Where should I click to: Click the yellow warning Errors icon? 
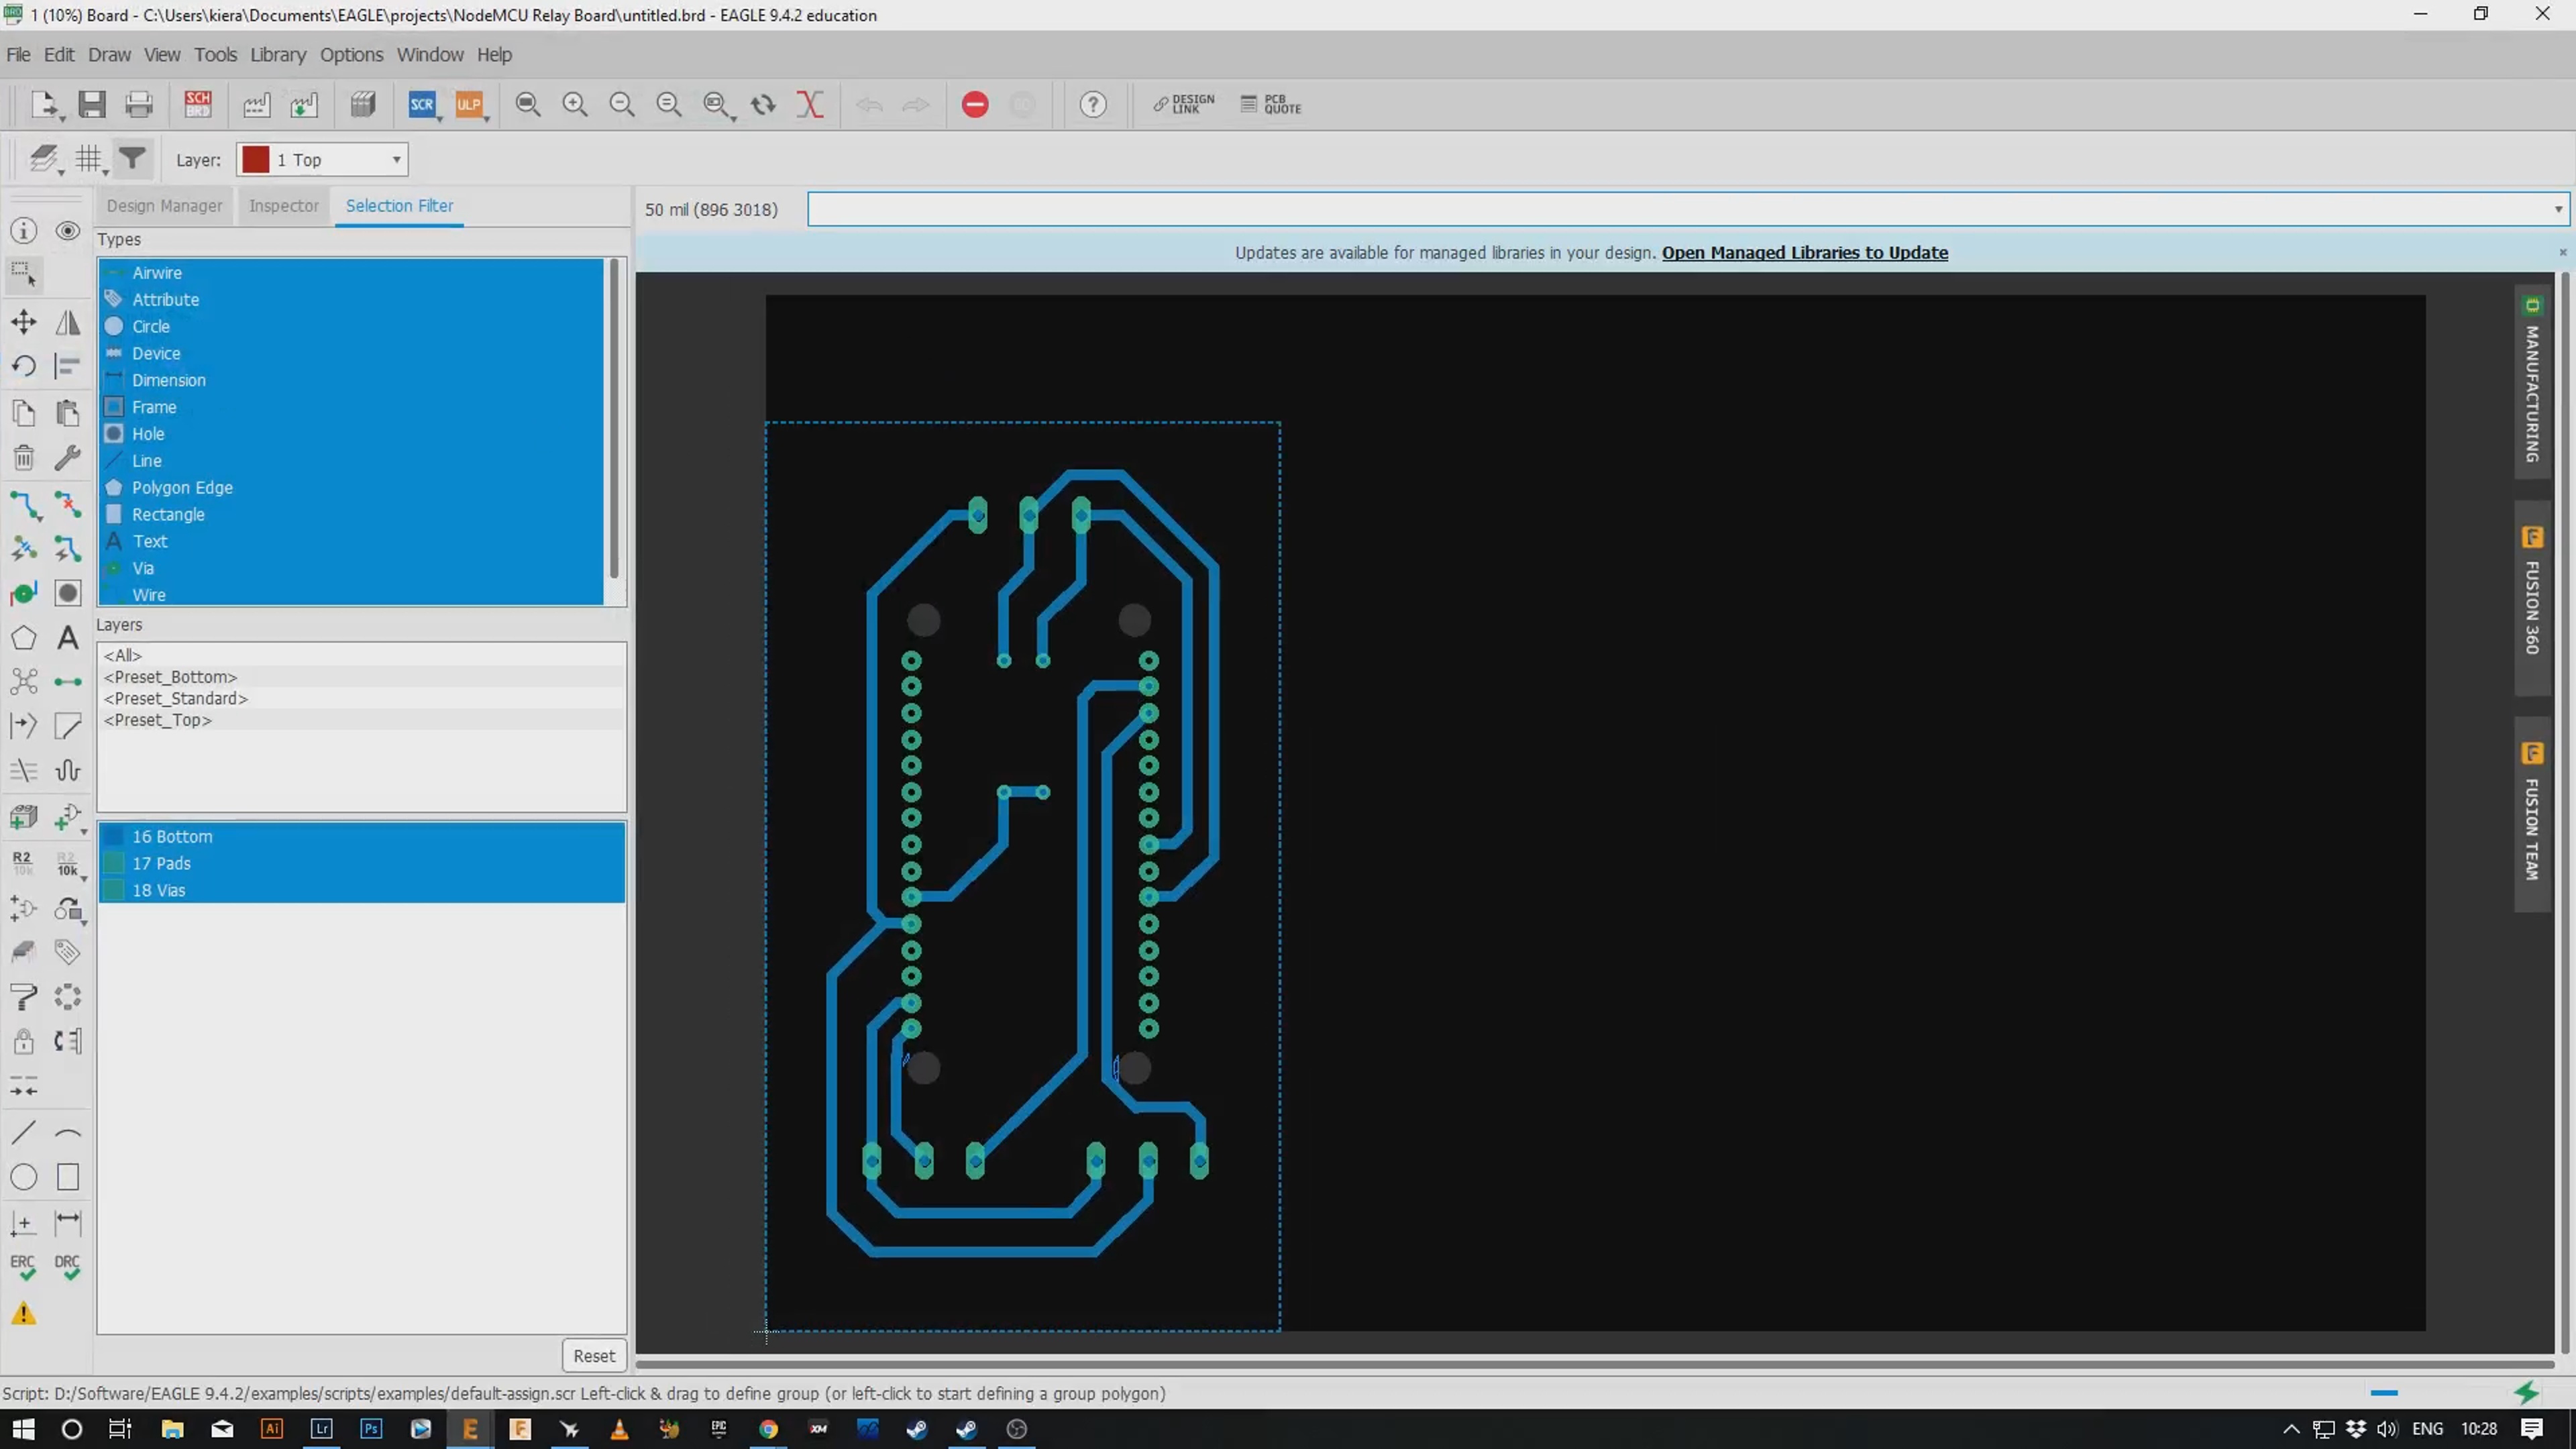(24, 1314)
